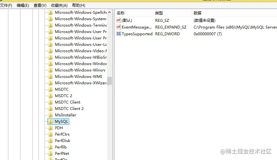The image size is (277, 160).
Task: Sort by the 数据 column header
Action: tap(234, 13)
